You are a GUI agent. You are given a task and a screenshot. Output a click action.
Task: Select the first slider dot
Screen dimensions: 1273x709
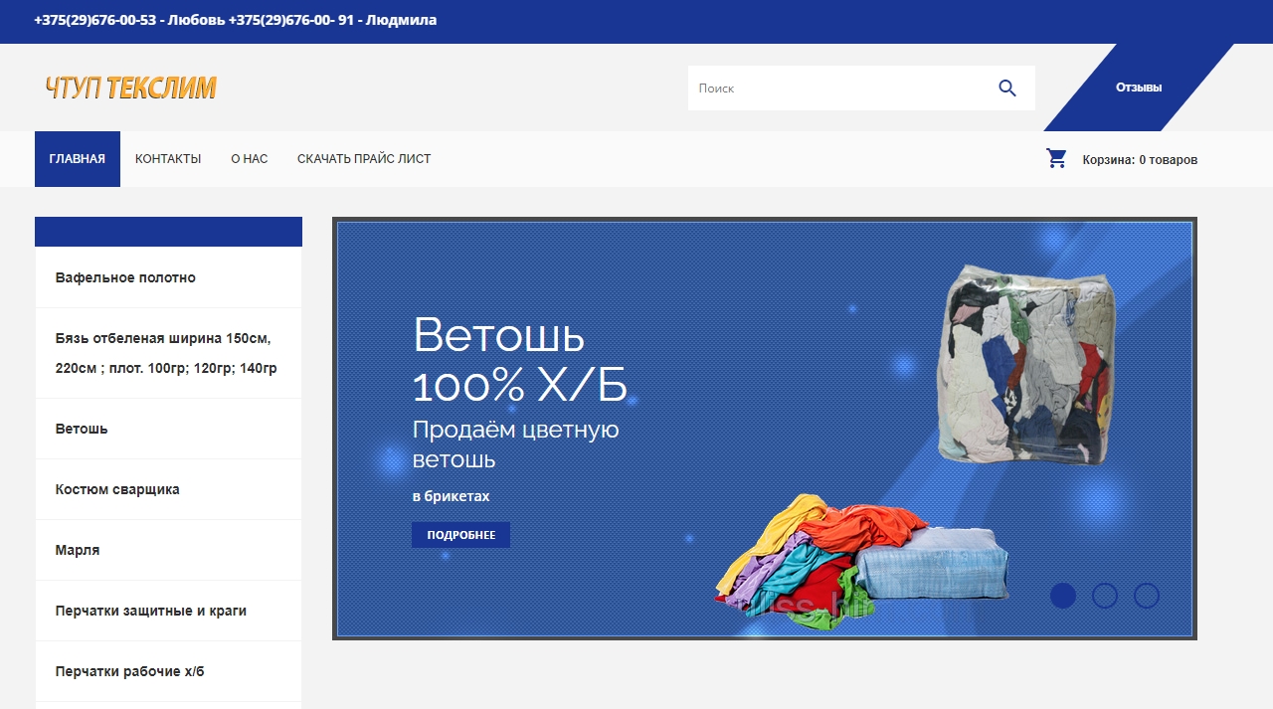click(1063, 596)
